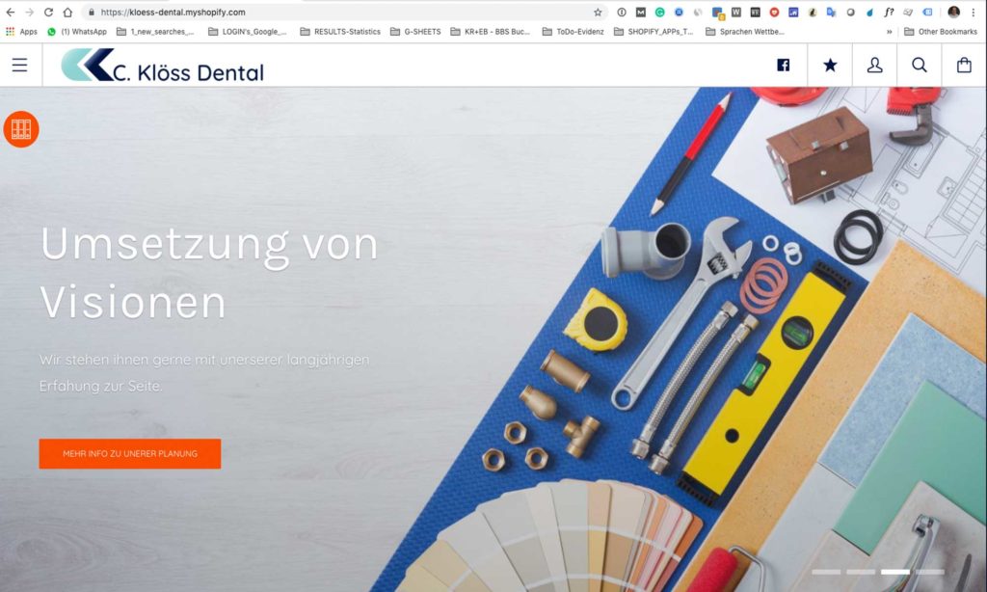Expand the hidden bookmarks overflow chevron
The height and width of the screenshot is (592, 987).
889,32
